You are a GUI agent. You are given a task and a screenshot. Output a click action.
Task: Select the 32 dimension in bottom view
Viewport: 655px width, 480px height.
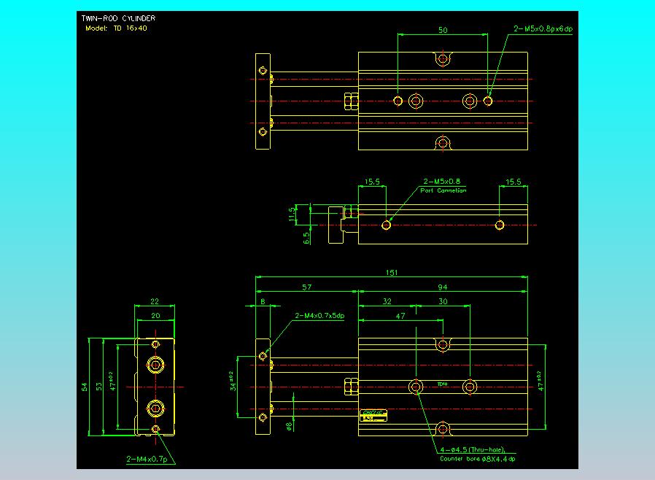387,301
